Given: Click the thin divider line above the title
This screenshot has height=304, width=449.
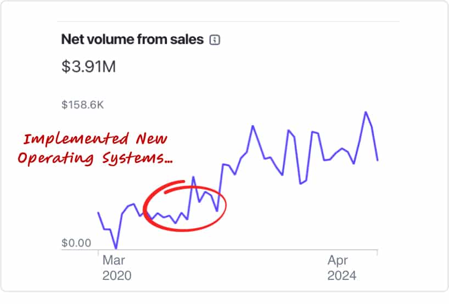Looking at the screenshot, I should (x=228, y=21).
